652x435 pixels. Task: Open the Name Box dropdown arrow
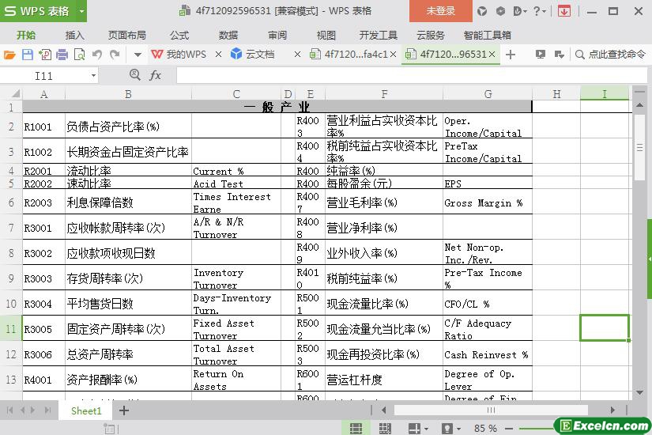[93, 75]
